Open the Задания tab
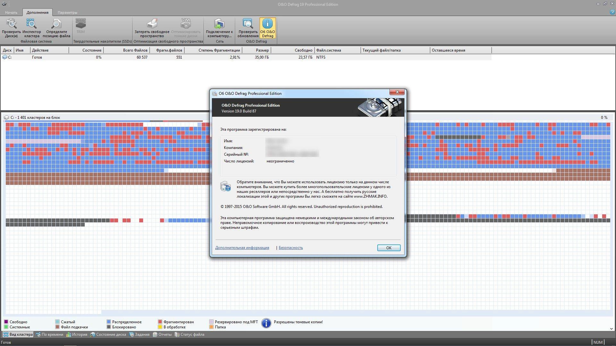The height and width of the screenshot is (346, 616). point(140,334)
